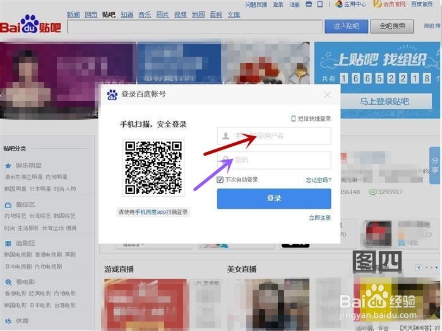The image size is (442, 331).
Task: Open the 台湾电影 subcategory
Action: pyautogui.click(x=64, y=305)
